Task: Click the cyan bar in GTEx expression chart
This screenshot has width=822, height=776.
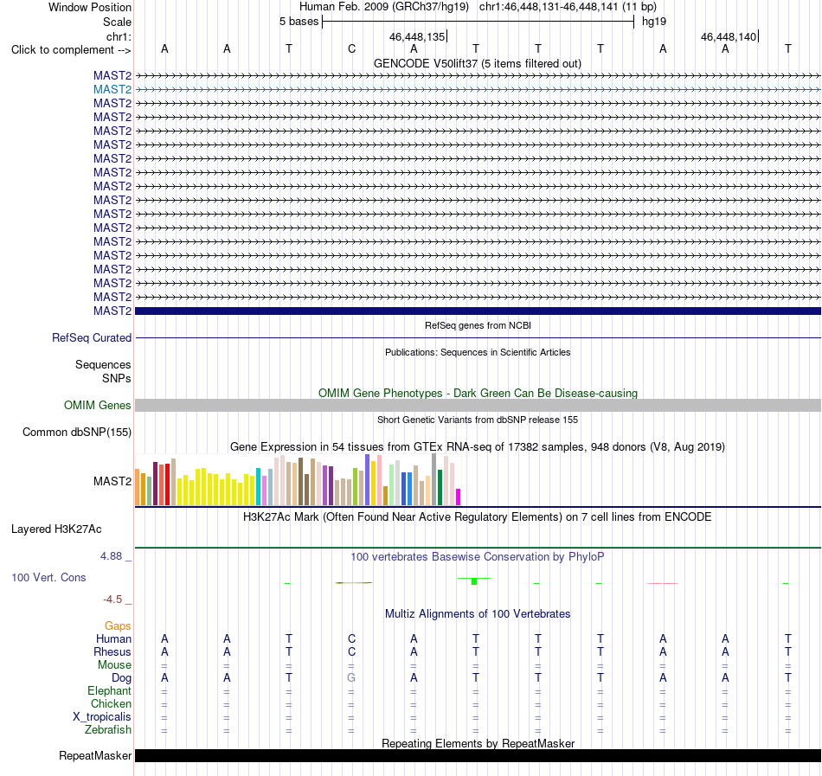Action: click(x=258, y=486)
